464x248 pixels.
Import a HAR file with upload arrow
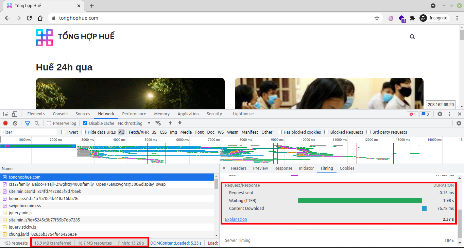[x=170, y=123]
